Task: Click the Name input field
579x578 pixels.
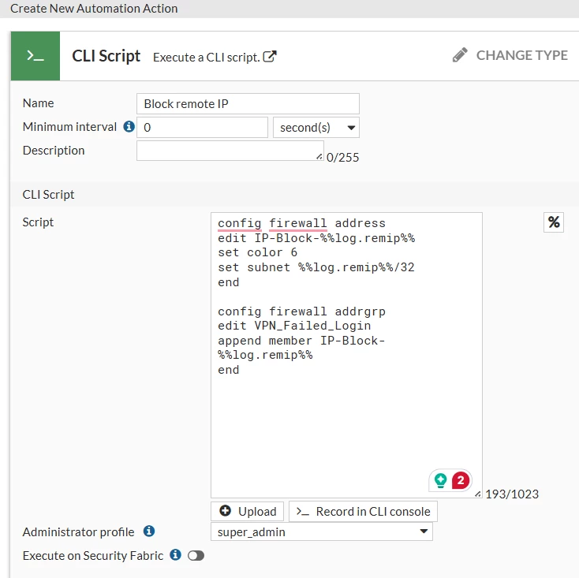Action: pyautogui.click(x=248, y=104)
